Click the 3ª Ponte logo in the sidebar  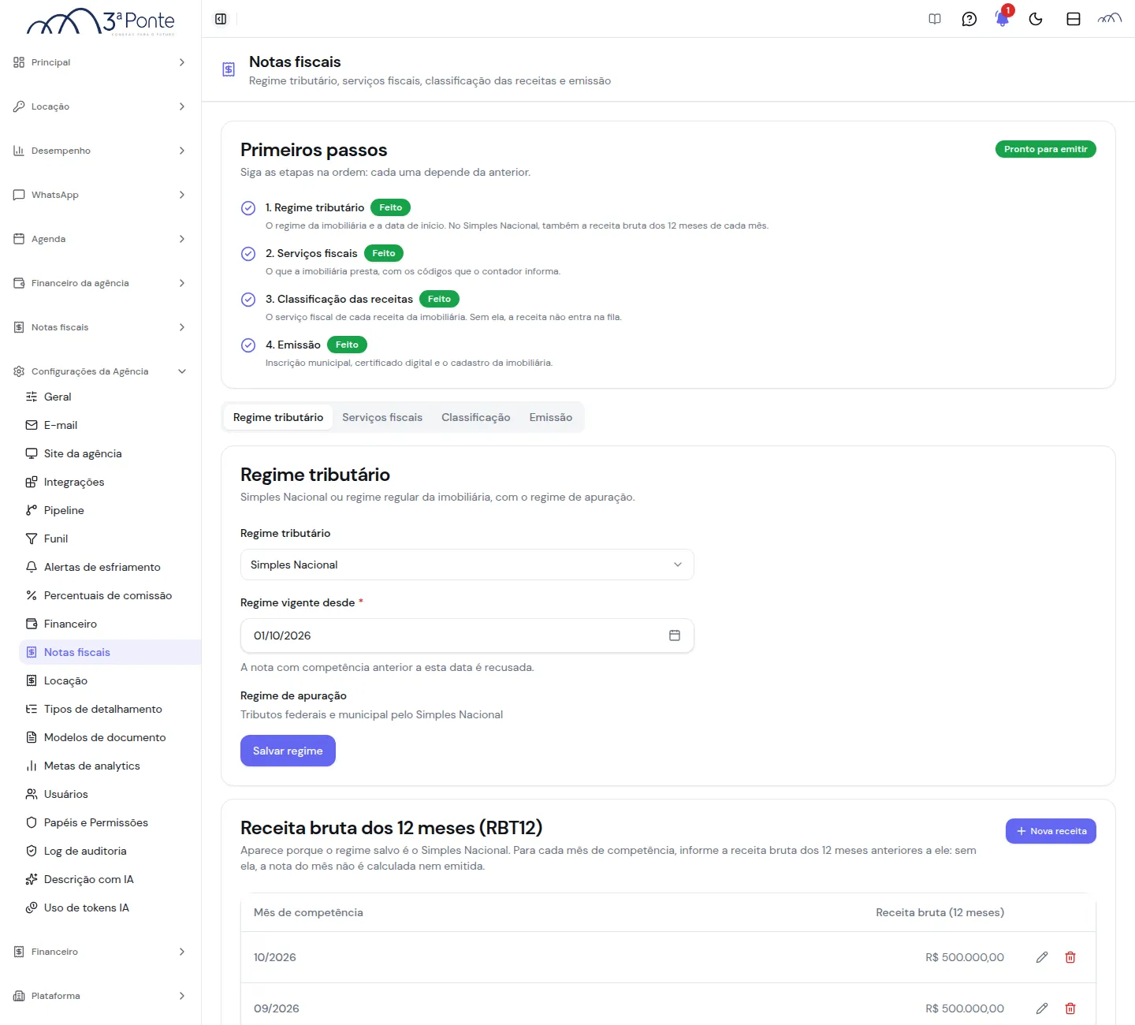click(x=101, y=22)
